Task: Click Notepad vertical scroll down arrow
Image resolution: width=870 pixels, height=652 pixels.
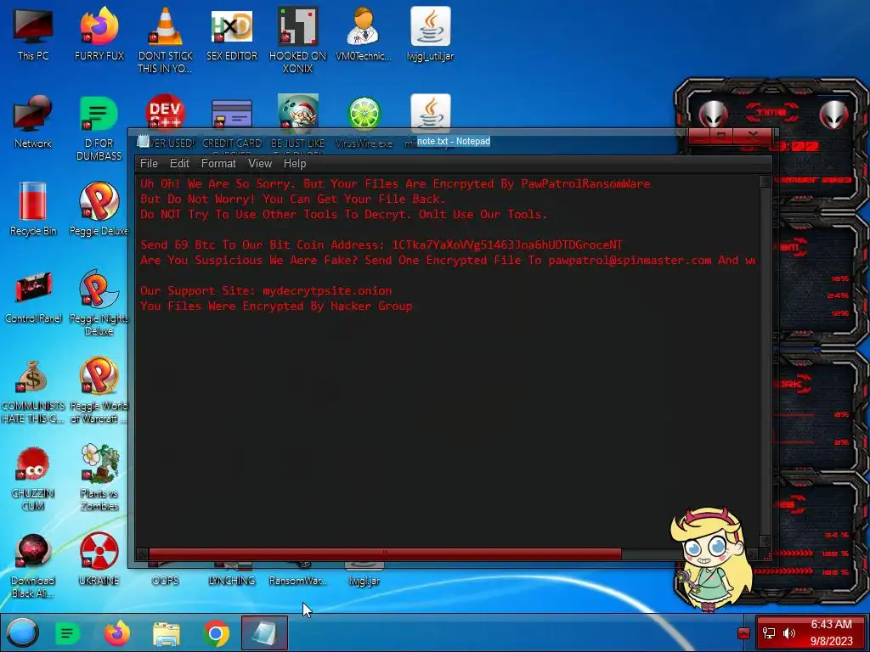Action: point(765,541)
